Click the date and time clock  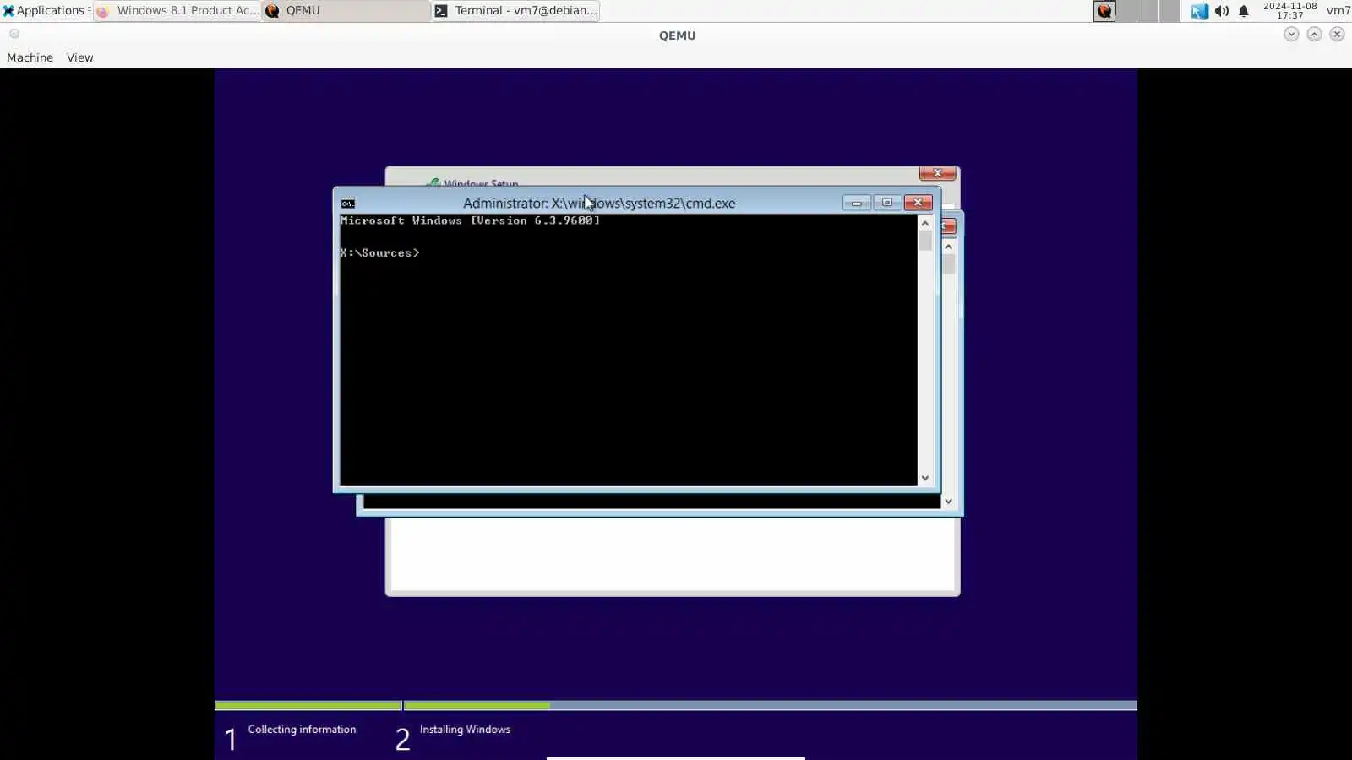[1289, 11]
